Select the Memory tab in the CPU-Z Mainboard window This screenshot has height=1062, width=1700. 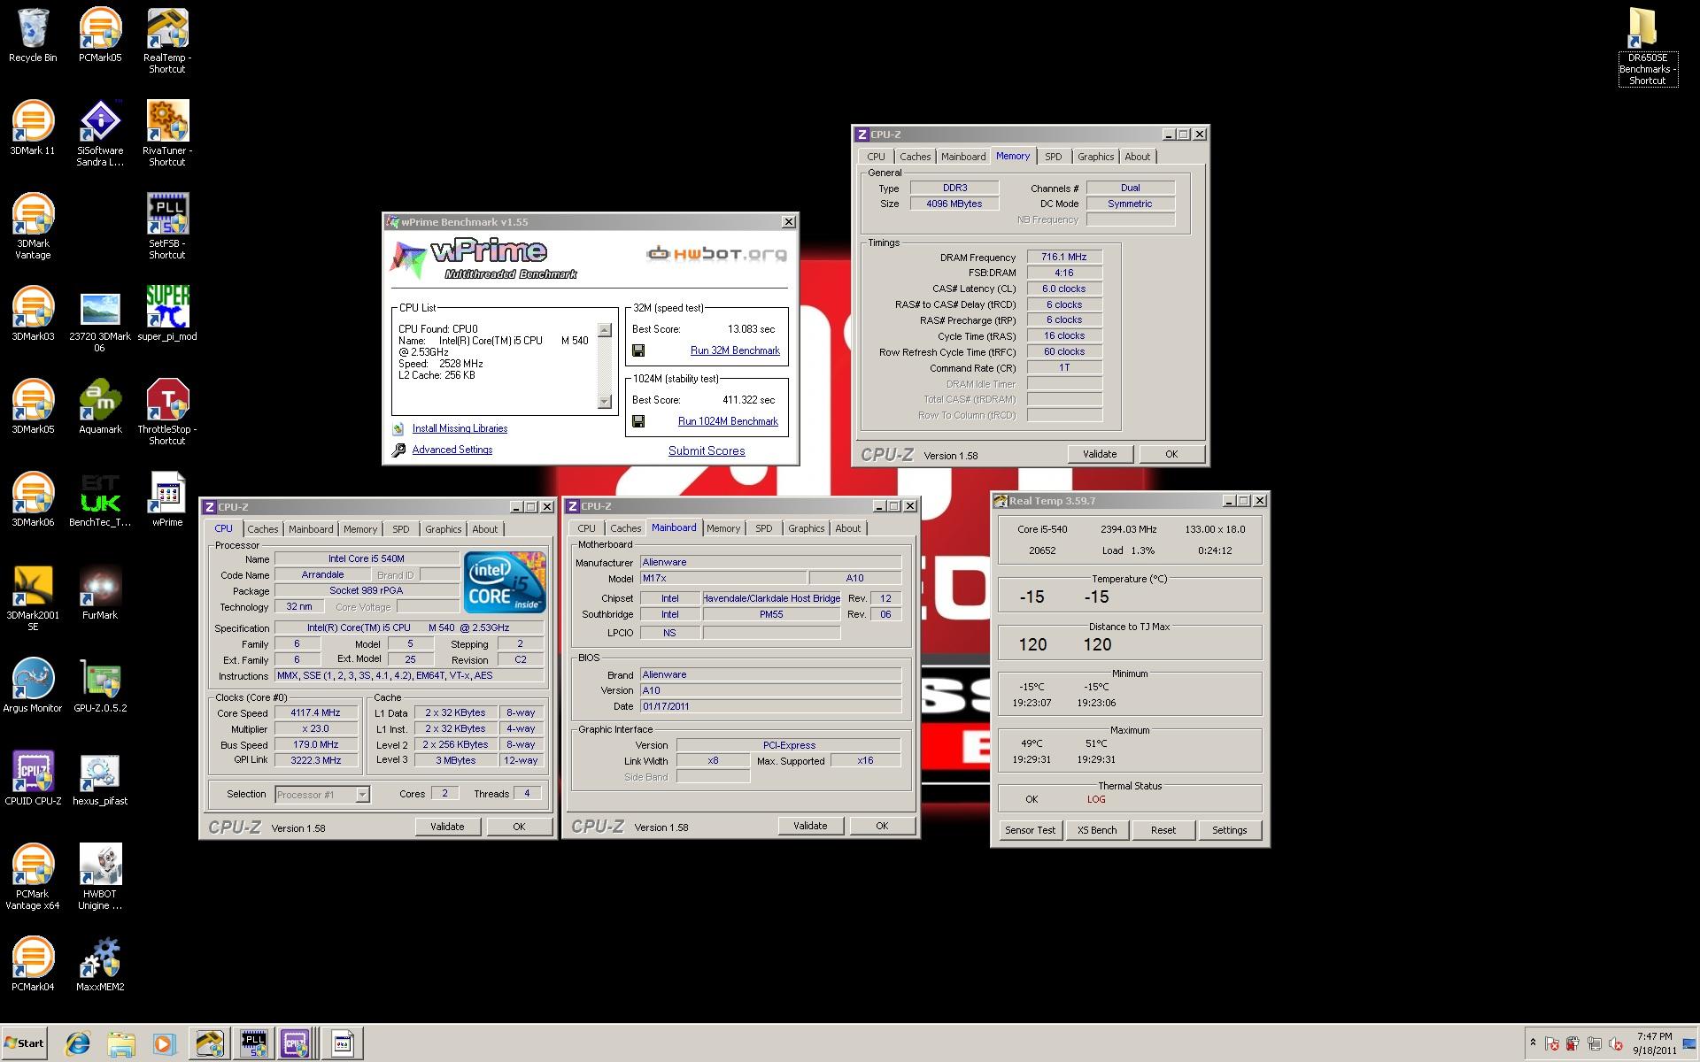pos(722,528)
